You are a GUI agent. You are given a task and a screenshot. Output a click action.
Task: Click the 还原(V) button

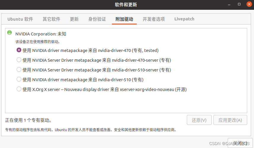pyautogui.click(x=199, y=120)
